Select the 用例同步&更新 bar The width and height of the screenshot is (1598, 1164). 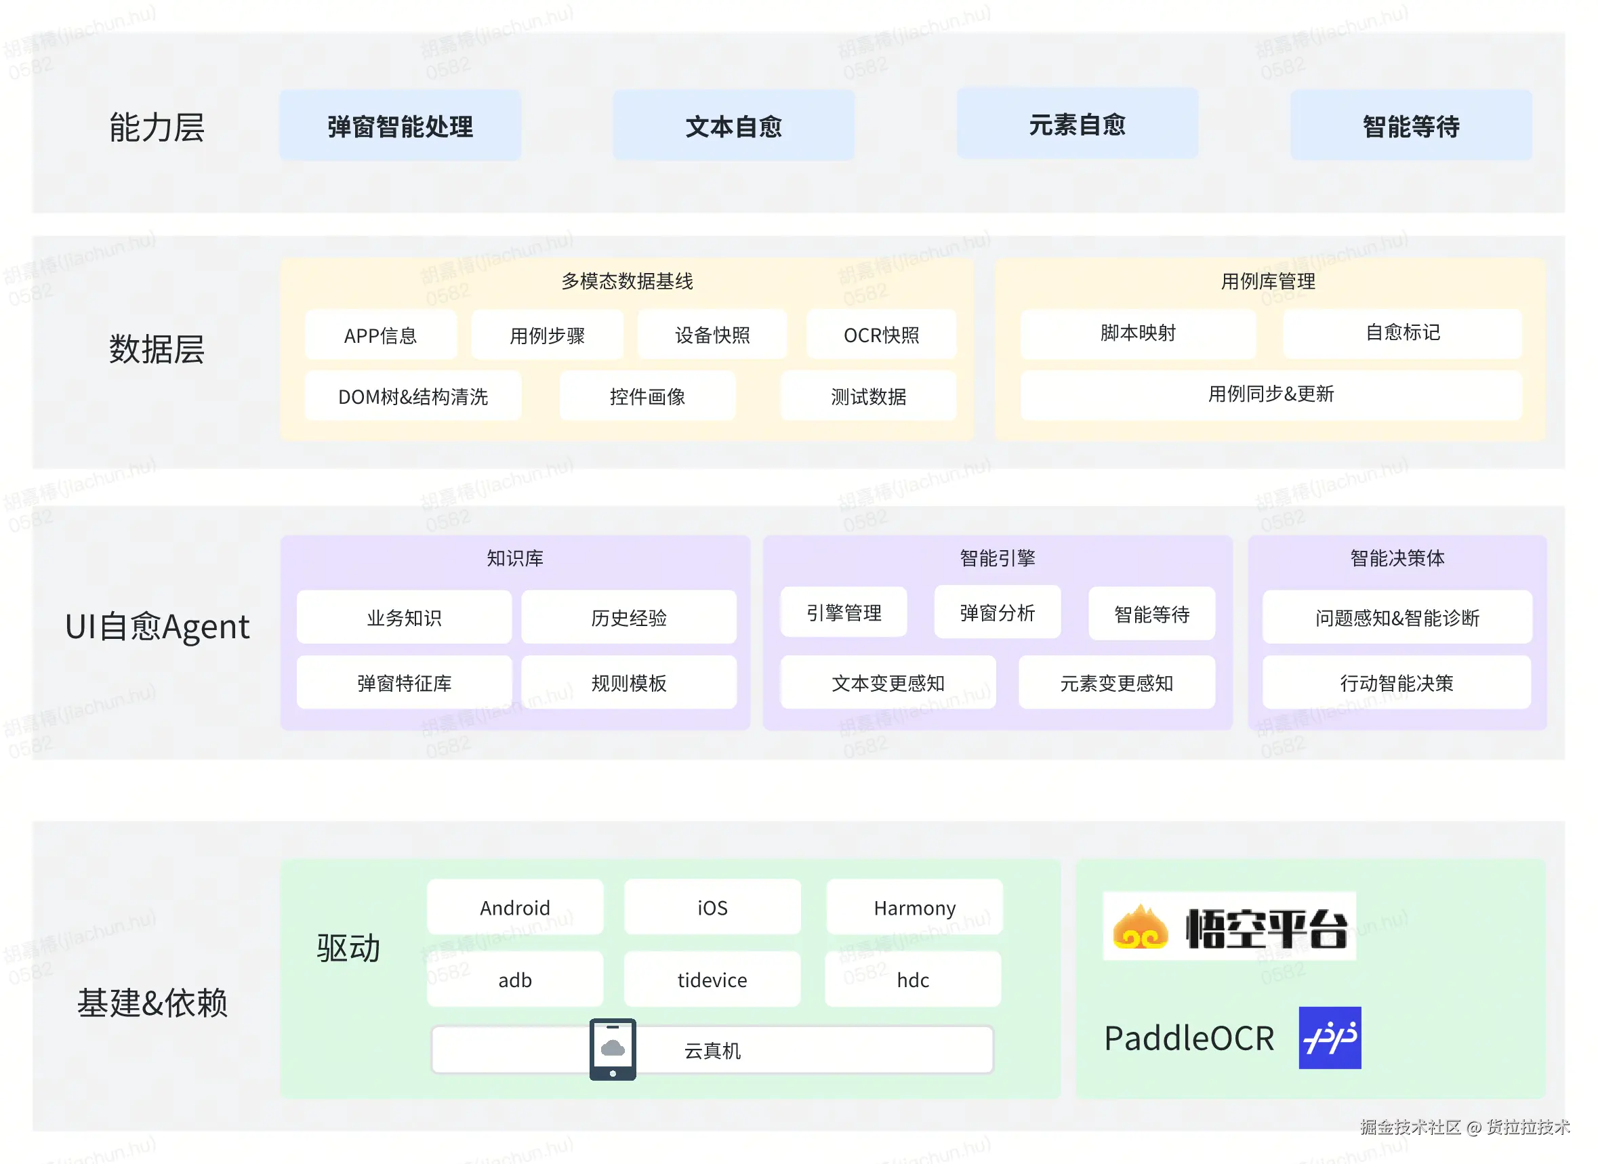pos(1271,394)
